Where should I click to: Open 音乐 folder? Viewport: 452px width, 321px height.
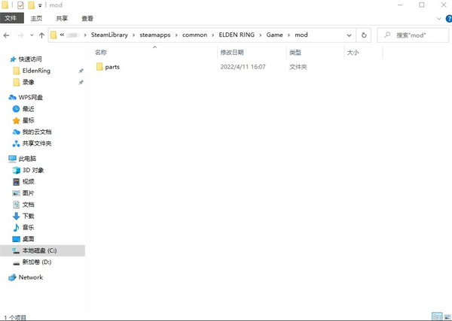click(x=28, y=228)
